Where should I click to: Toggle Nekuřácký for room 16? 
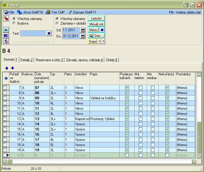(167, 134)
